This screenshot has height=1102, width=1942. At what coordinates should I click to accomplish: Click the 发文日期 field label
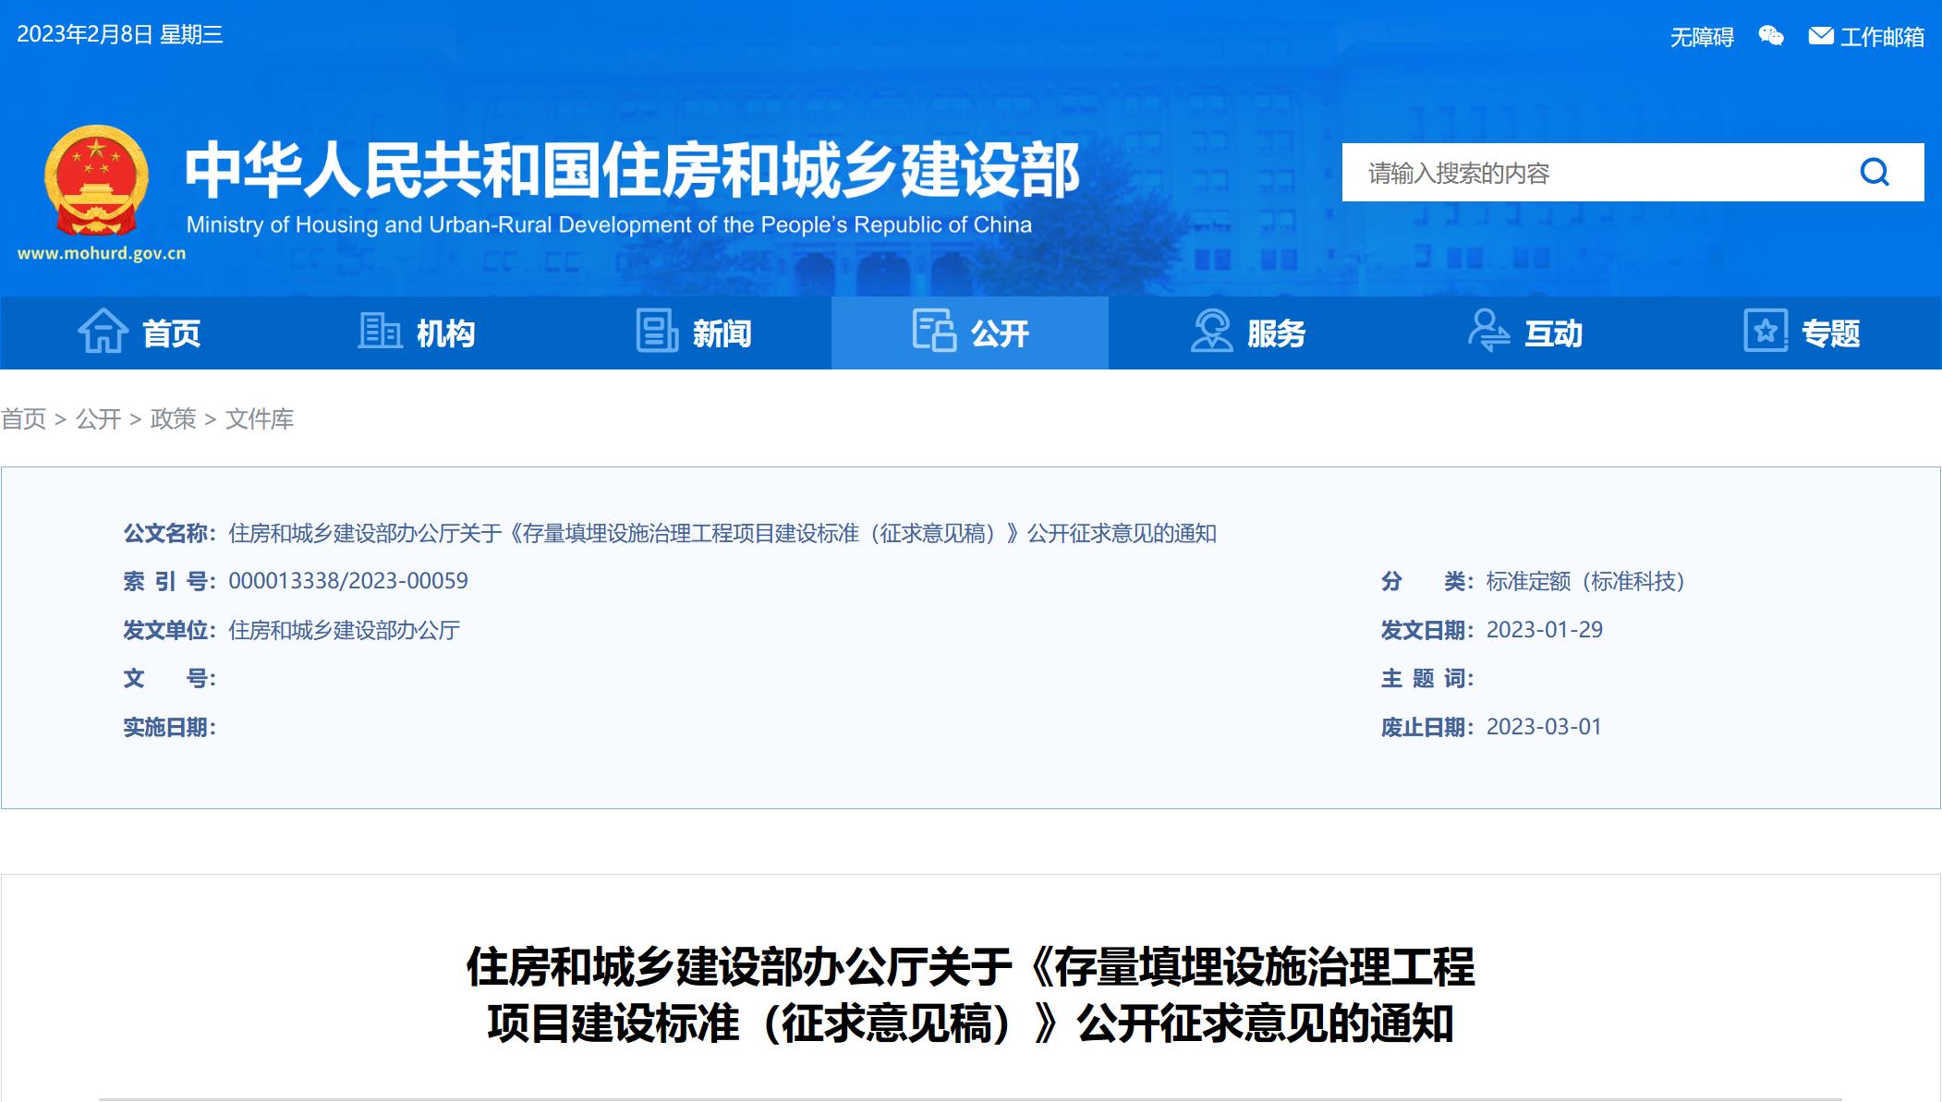click(1427, 630)
